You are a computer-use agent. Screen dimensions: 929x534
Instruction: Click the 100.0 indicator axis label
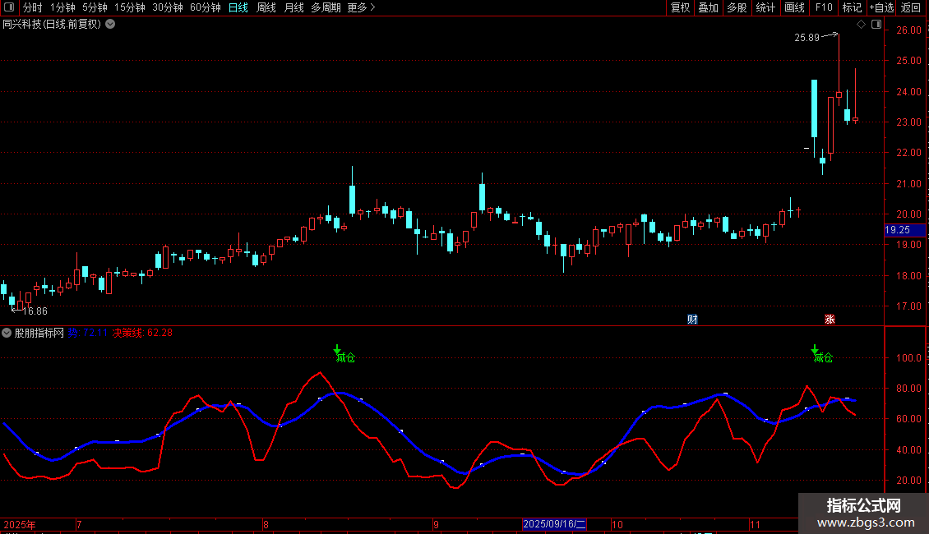pos(908,357)
